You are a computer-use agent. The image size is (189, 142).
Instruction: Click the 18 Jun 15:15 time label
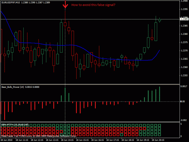pos(82,140)
